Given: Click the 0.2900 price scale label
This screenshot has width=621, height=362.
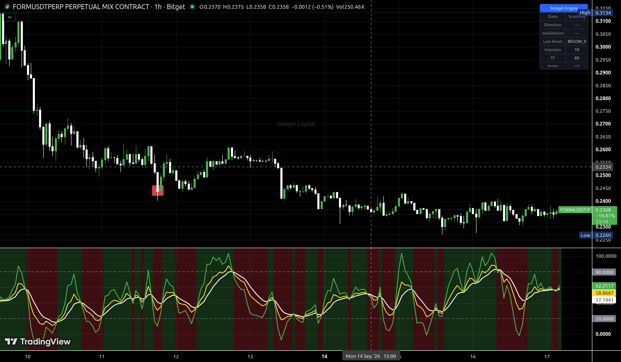Looking at the screenshot, I should click(x=603, y=73).
